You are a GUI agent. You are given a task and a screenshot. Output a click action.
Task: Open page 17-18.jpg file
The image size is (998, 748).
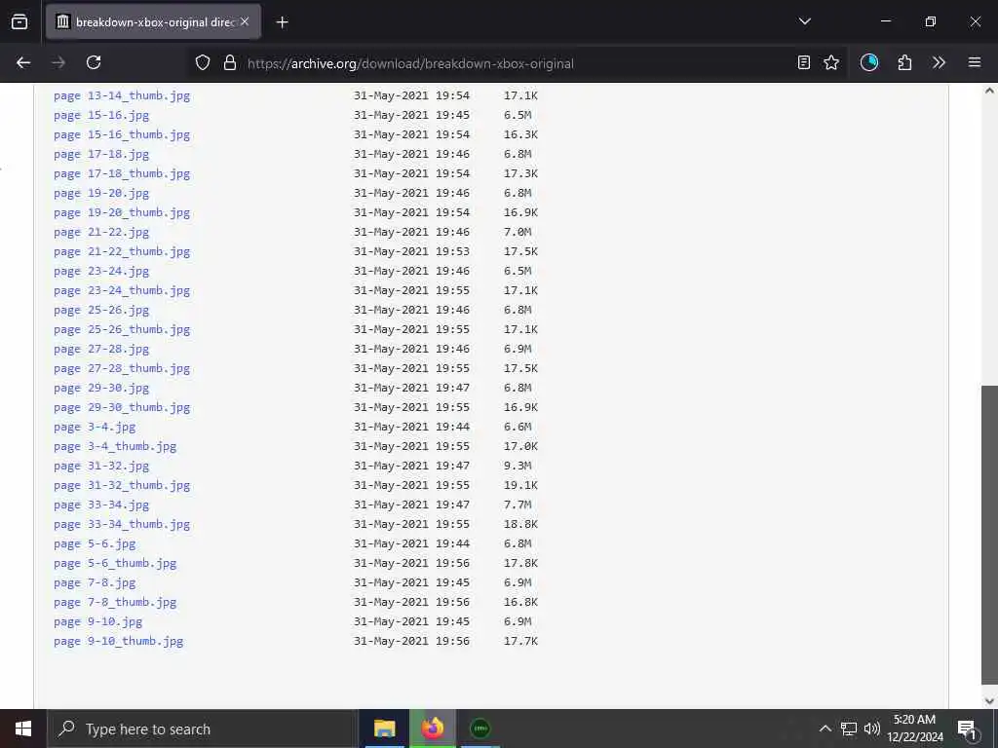tap(101, 154)
